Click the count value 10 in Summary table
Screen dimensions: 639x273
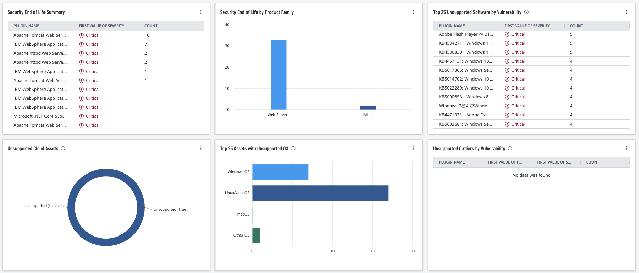coord(147,35)
